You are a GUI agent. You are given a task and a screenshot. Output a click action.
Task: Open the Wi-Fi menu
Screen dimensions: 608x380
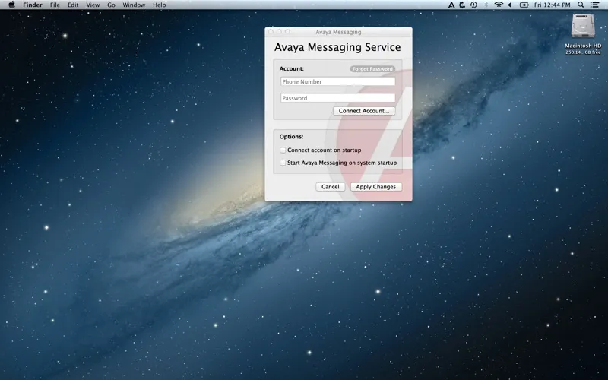click(499, 5)
